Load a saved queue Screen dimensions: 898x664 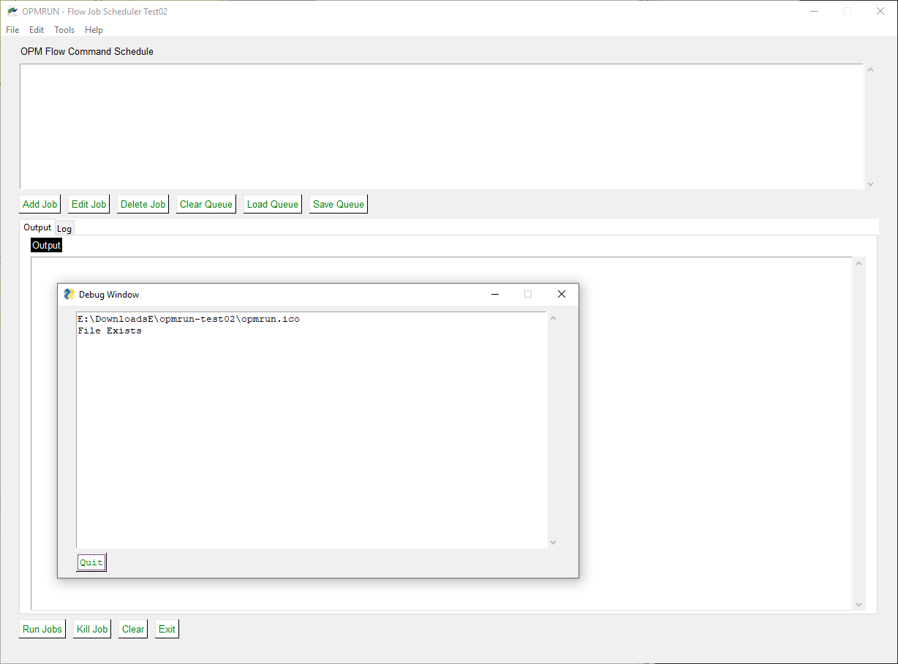(x=273, y=204)
